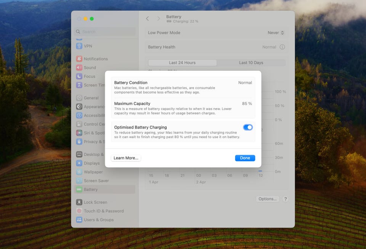Open the Learn More... link button
The width and height of the screenshot is (366, 249).
click(x=126, y=158)
